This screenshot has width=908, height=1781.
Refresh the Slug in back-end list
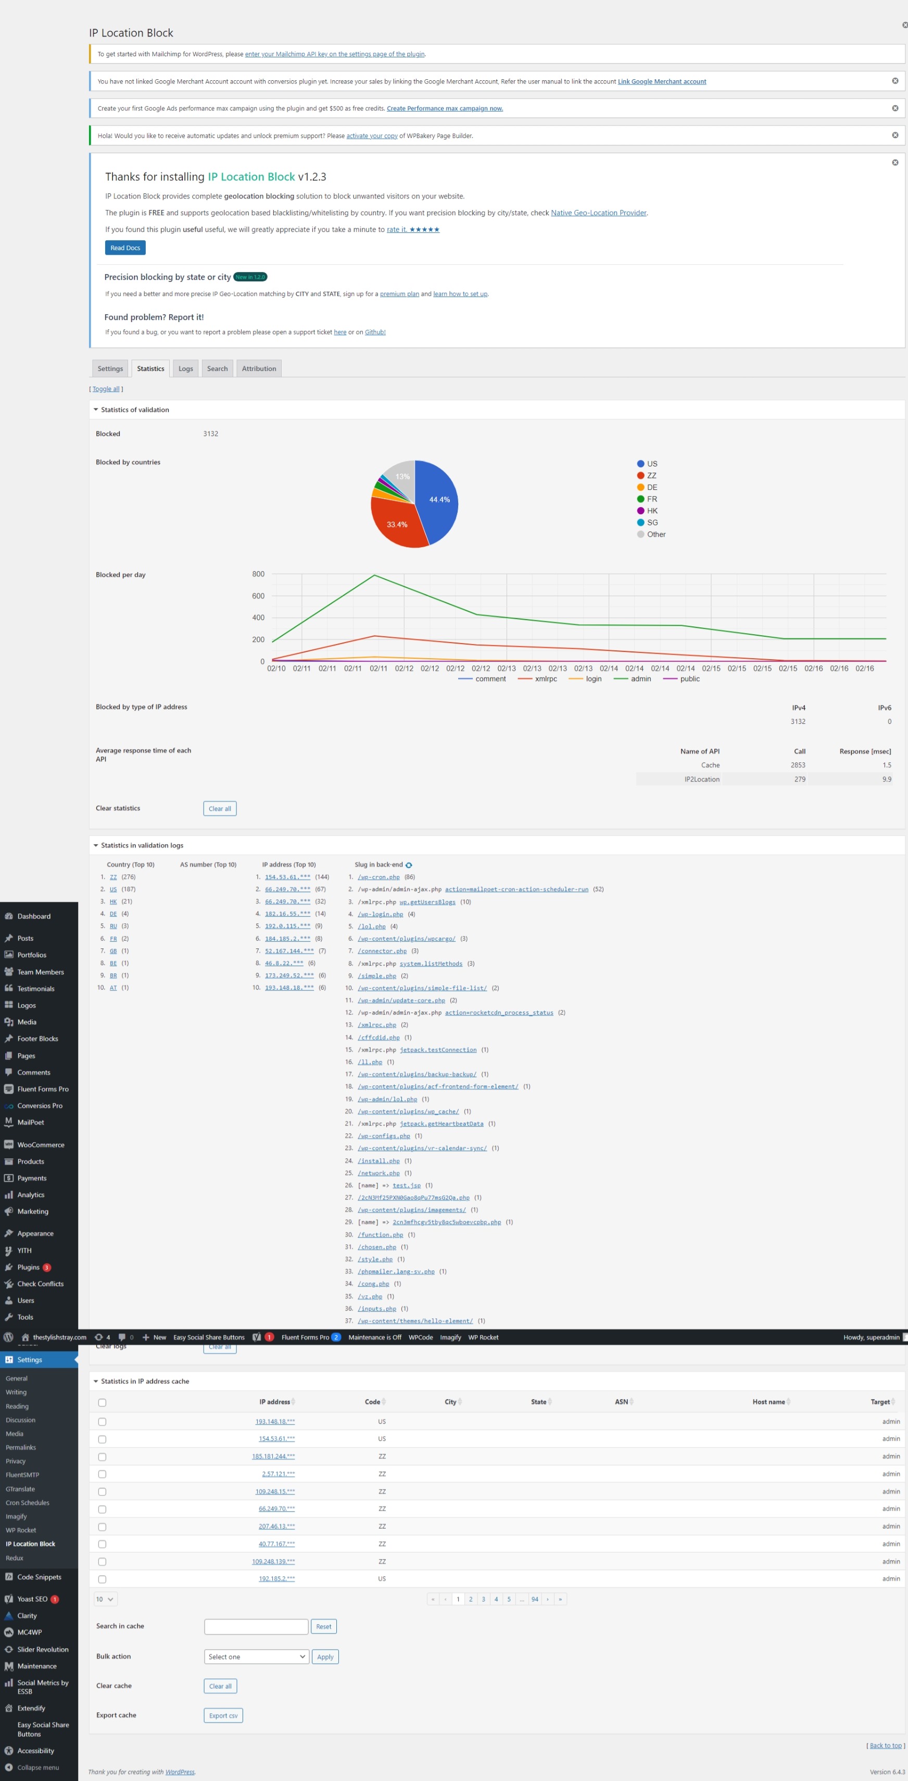point(408,865)
